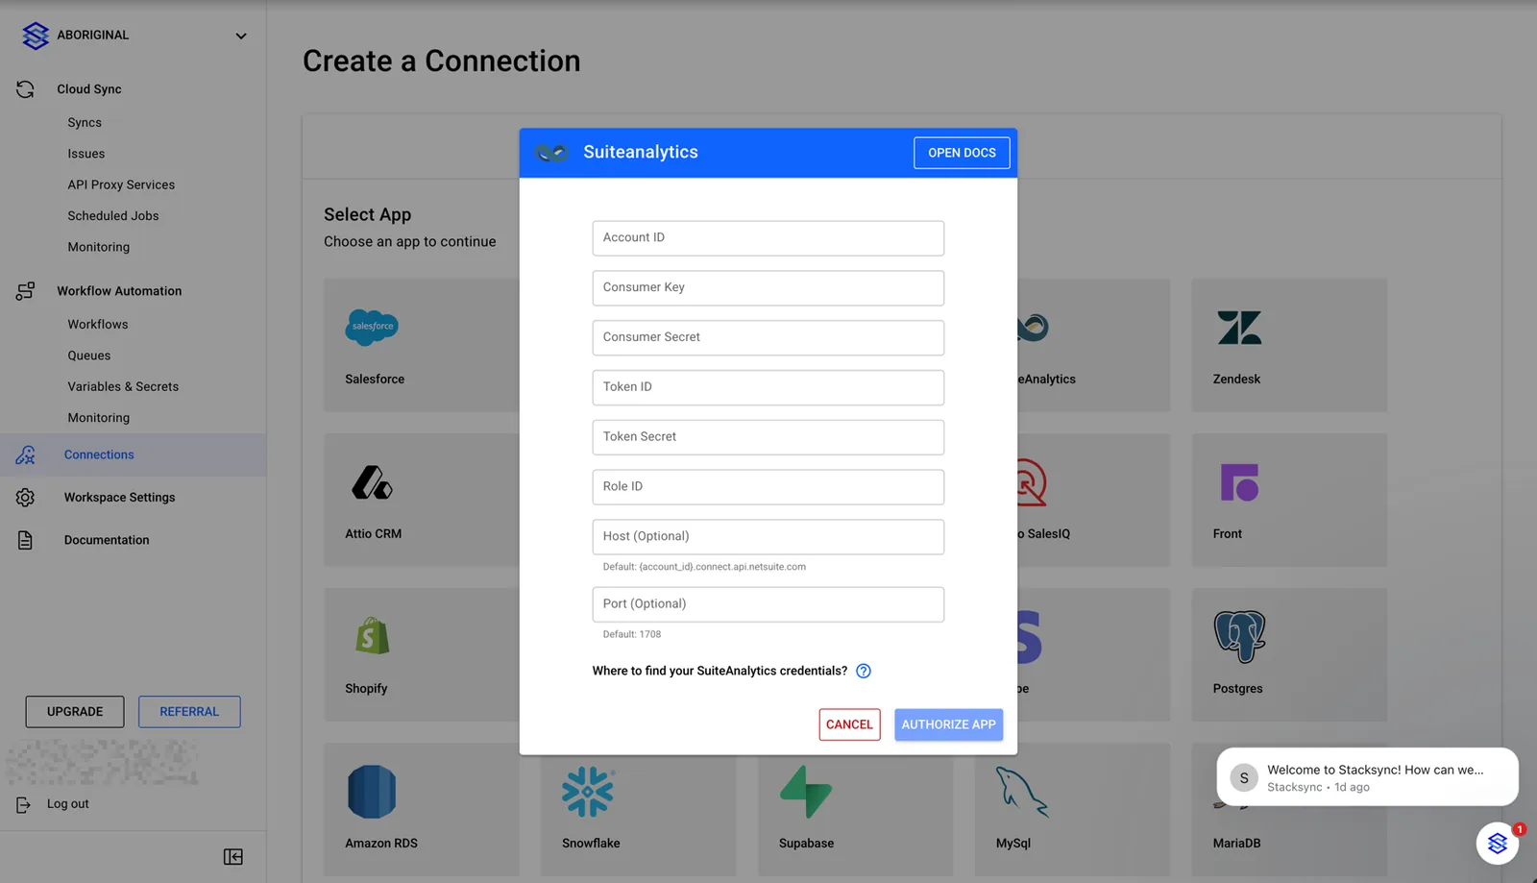This screenshot has height=883, width=1537.
Task: Collapse the sidebar with the panel icon
Action: [233, 857]
